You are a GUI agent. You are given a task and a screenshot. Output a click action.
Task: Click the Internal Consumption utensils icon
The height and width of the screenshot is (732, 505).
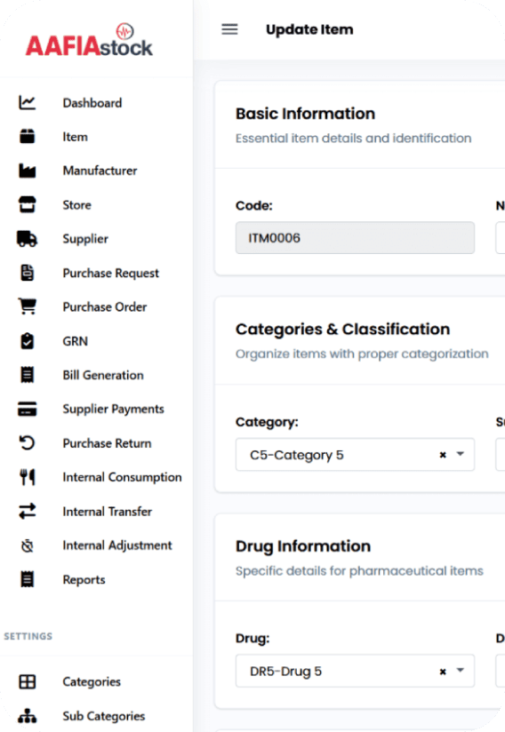[x=27, y=477]
